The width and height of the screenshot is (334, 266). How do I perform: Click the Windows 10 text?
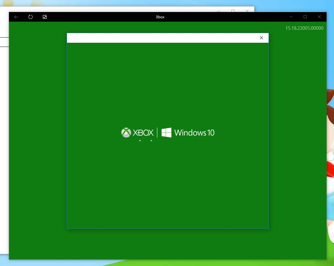(194, 133)
